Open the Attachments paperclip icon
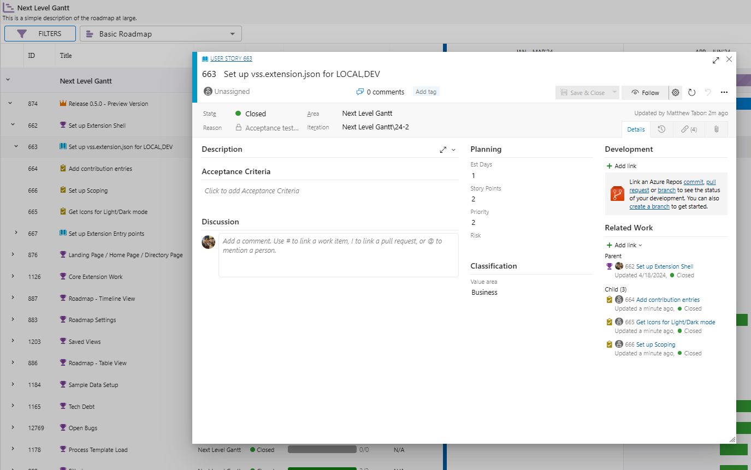Viewport: 751px width, 470px height. click(716, 129)
